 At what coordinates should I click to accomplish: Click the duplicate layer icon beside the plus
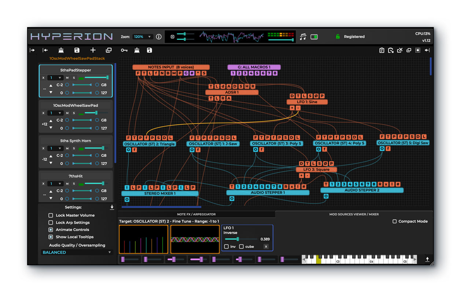pos(108,50)
